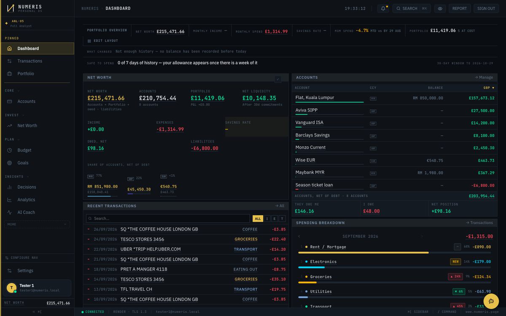Image resolution: width=506 pixels, height=316 pixels.
Task: Click the Goals target icon in sidebar
Action: pyautogui.click(x=9, y=163)
